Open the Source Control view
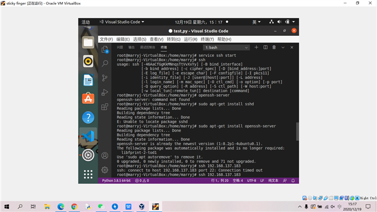This screenshot has height=212, width=377. point(105,78)
